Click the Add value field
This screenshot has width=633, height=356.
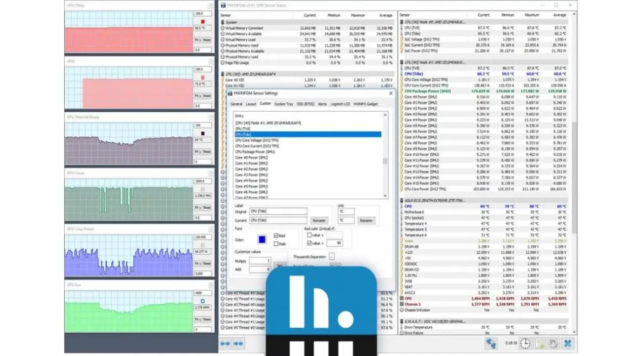tap(260, 269)
